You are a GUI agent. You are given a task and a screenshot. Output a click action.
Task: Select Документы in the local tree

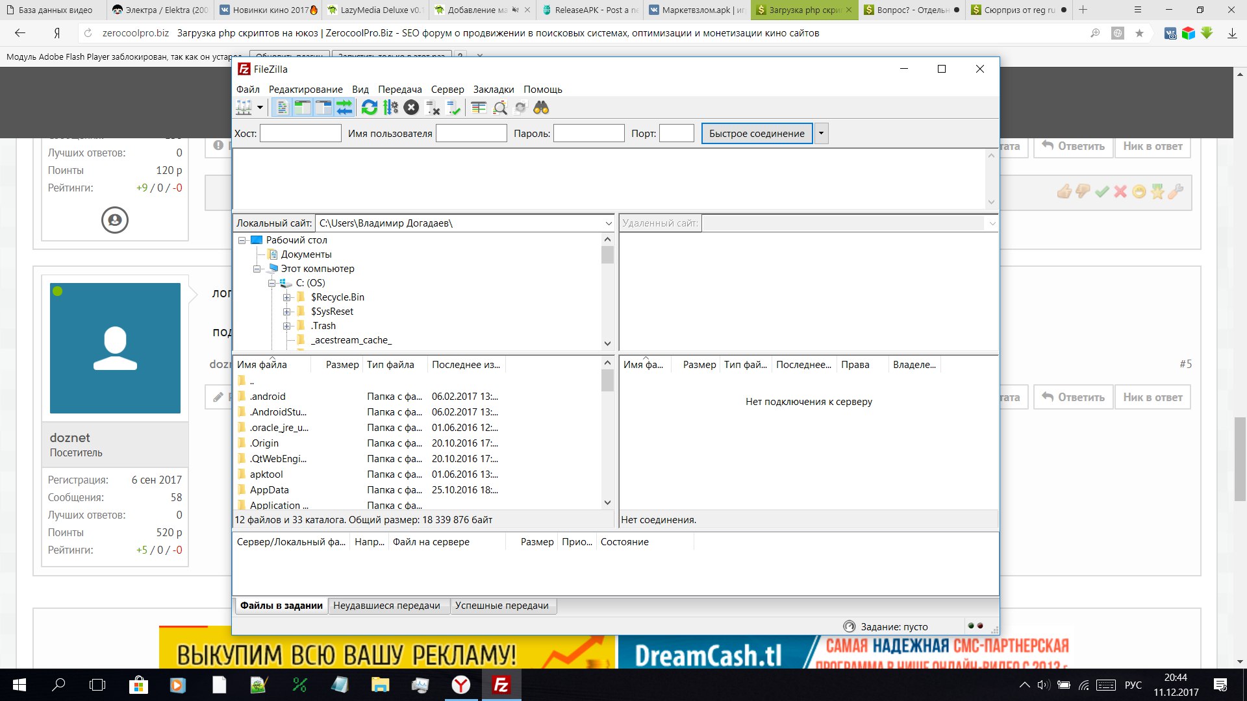coord(306,254)
